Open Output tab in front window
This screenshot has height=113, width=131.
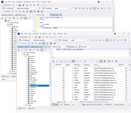click(32, 108)
